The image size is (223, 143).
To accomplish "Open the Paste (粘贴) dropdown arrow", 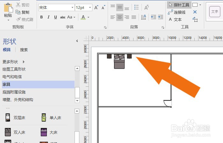I will pyautogui.click(x=8, y=20).
